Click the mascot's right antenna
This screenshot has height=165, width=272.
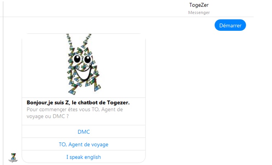click(x=86, y=41)
